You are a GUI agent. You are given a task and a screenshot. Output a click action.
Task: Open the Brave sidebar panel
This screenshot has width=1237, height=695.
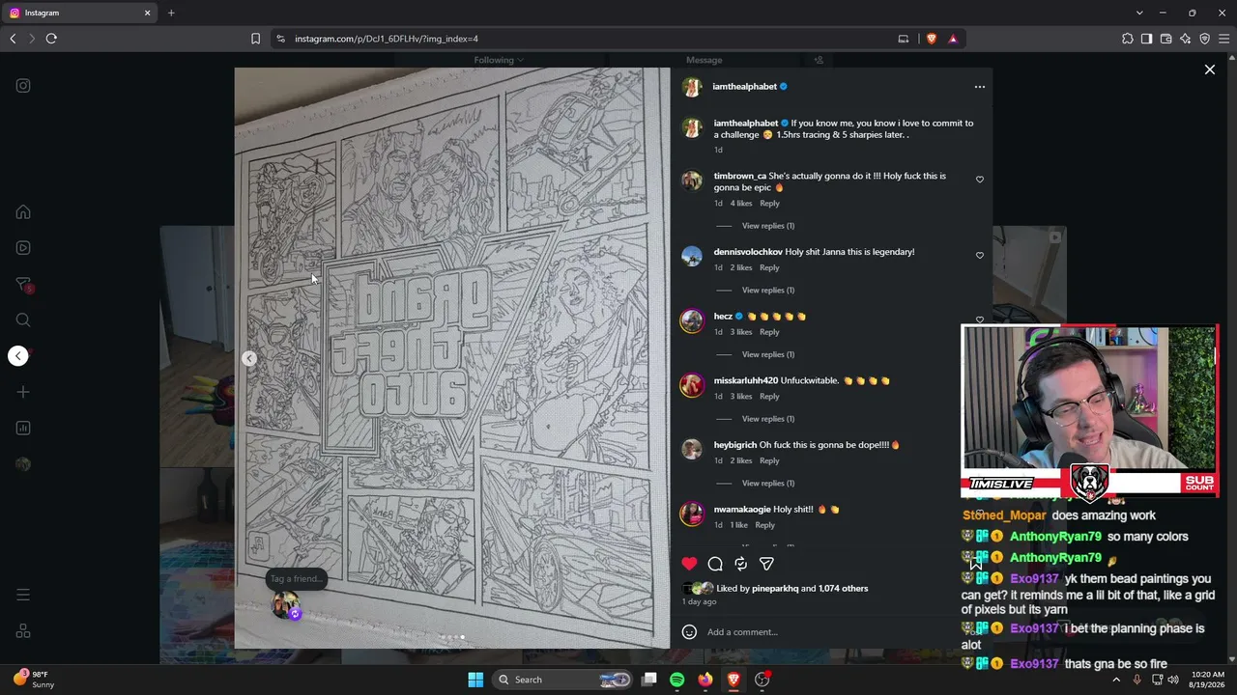(x=1146, y=39)
